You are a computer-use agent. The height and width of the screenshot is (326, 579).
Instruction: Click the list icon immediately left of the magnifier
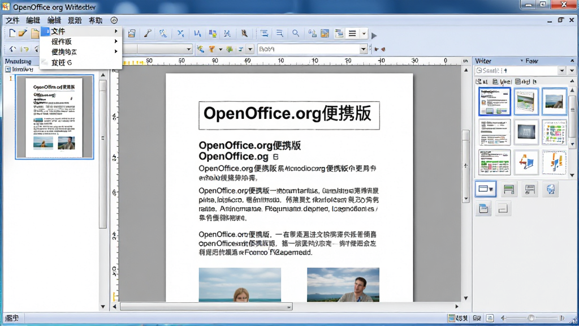click(x=280, y=33)
